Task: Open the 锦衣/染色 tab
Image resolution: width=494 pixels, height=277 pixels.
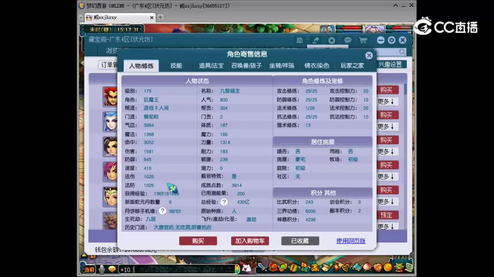Action: click(317, 66)
